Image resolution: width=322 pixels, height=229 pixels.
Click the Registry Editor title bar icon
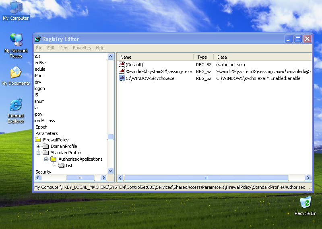(x=37, y=39)
